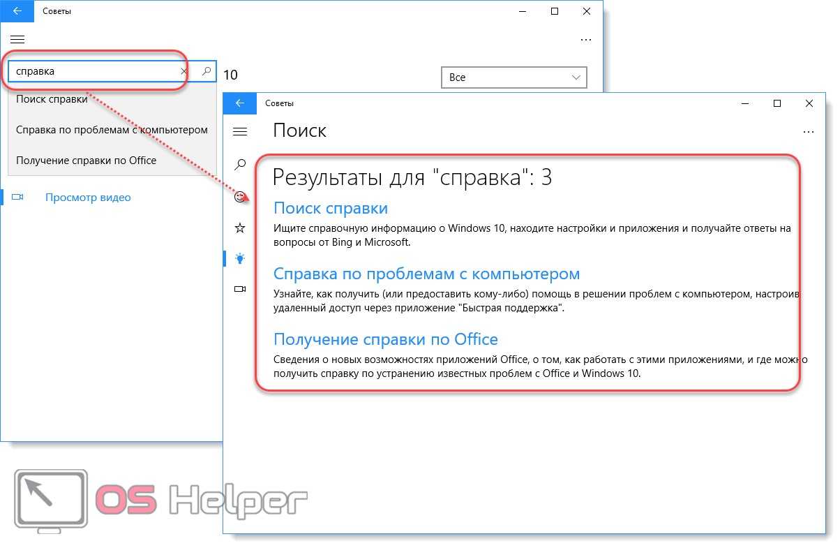840x548 pixels.
Task: Open the star favorites sidebar icon
Action: point(240,228)
